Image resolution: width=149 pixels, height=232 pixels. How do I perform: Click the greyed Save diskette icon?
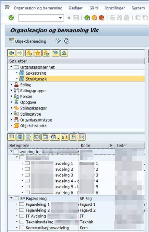coord(76,18)
